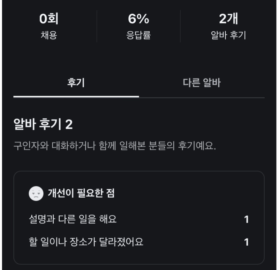Select the 할 일이나 장소가 달라졌어요 row
The image size is (279, 270).
click(x=139, y=242)
